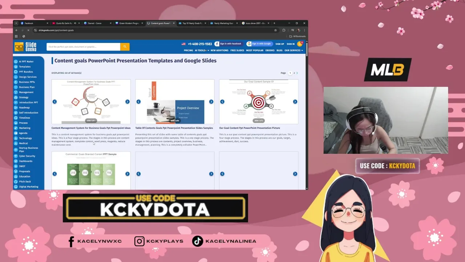Screen dimensions: 465x262
Task: Bookmark this page with the star icon
Action: point(275,30)
